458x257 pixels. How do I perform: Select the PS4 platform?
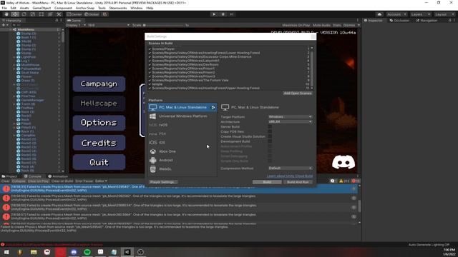(182, 133)
